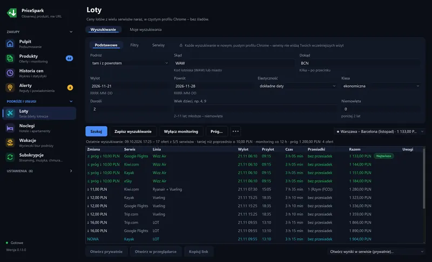The width and height of the screenshot is (432, 262).
Task: Click the Noclegi bed icon
Action: [x=10, y=128]
